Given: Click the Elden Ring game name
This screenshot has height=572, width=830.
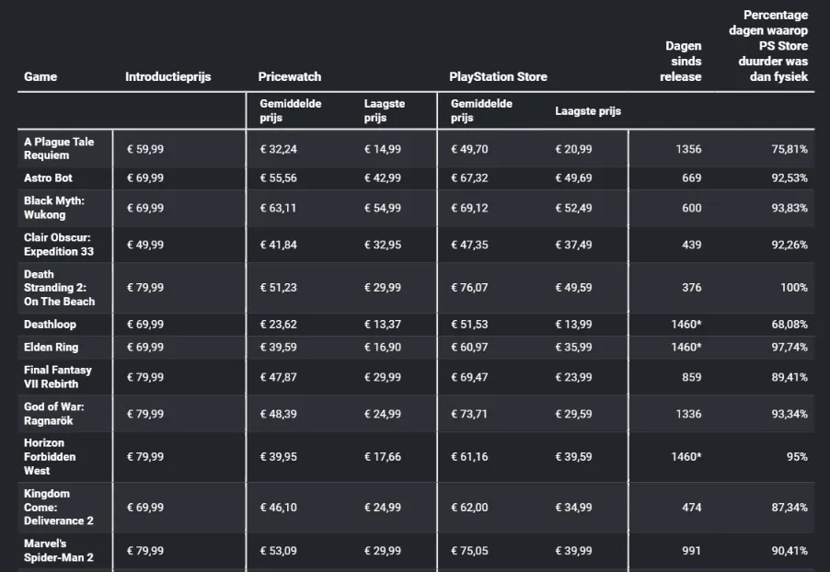Looking at the screenshot, I should (x=51, y=347).
